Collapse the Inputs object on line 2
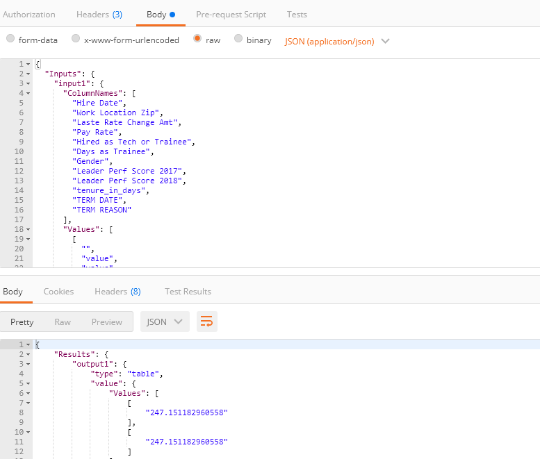Viewport: 540px width, 459px height. click(28, 74)
